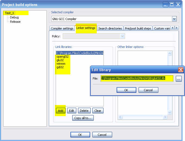Select the Release target in the tree
The height and width of the screenshot is (141, 185).
click(x=15, y=22)
